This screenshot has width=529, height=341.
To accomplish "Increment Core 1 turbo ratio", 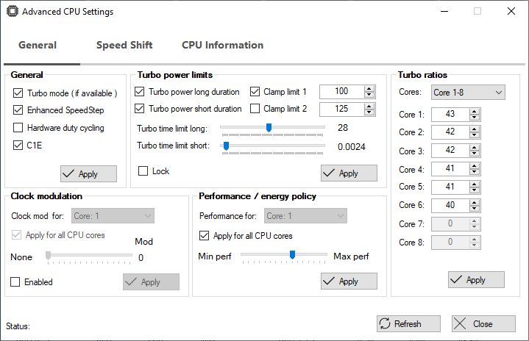I will click(x=475, y=112).
